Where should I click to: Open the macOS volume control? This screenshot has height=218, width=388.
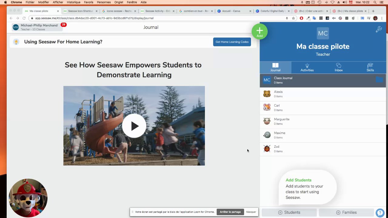345,2
